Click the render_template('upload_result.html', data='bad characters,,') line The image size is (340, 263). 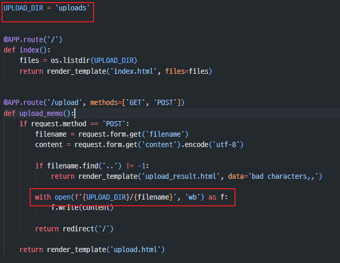187,176
